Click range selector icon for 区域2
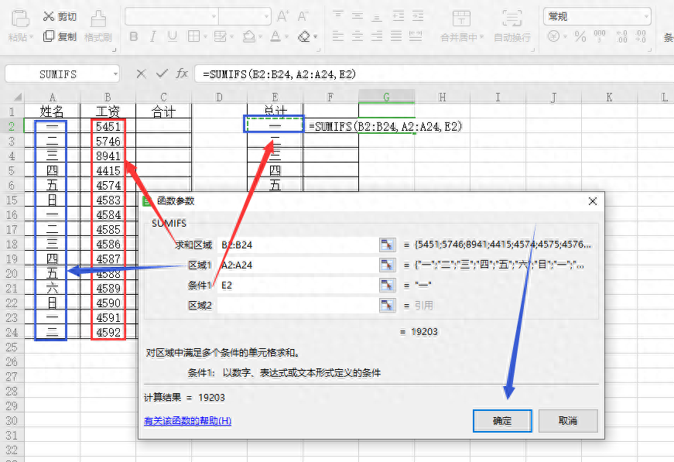The width and height of the screenshot is (674, 462). [x=387, y=306]
